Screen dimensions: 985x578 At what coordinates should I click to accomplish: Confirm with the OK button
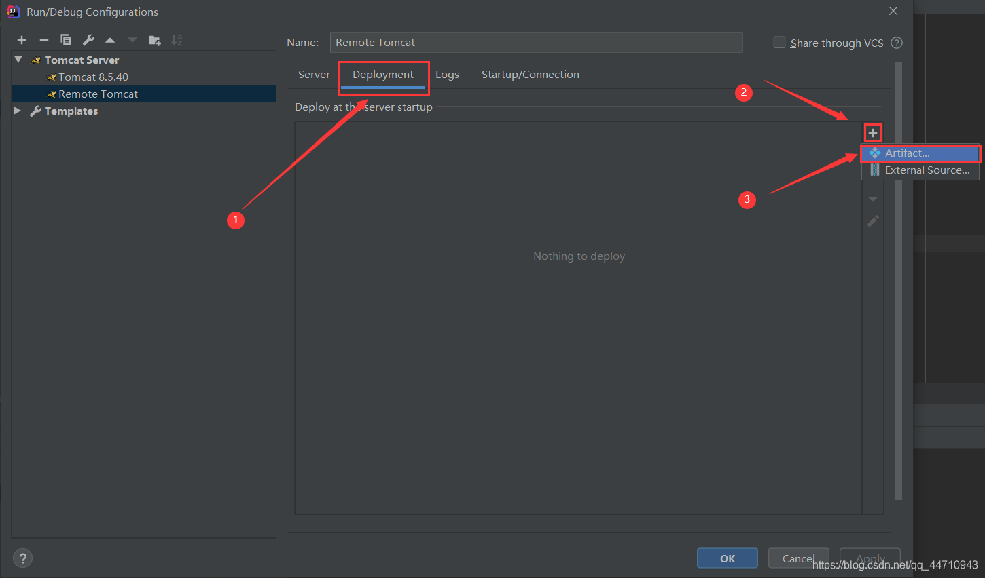pyautogui.click(x=728, y=558)
